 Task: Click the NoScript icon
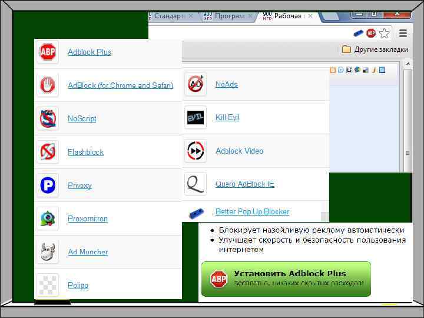(48, 118)
